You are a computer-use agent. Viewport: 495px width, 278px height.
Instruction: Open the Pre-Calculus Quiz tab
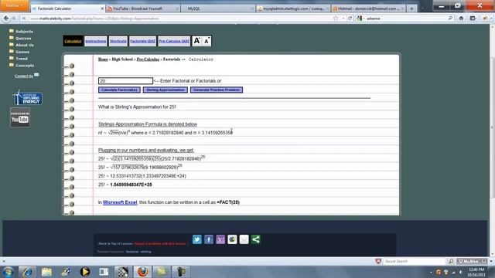[x=174, y=41]
